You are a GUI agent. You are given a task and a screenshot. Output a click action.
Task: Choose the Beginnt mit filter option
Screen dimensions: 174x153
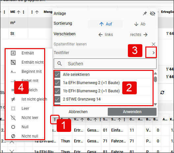tap(32, 72)
